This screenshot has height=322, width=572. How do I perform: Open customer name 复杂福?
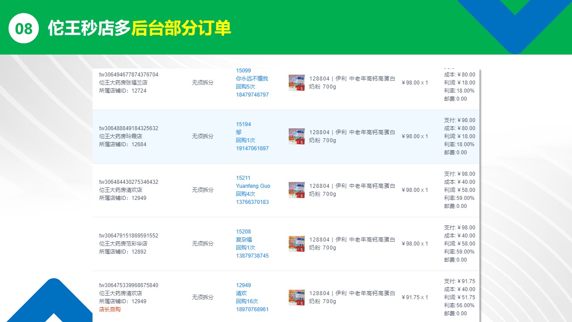click(244, 240)
